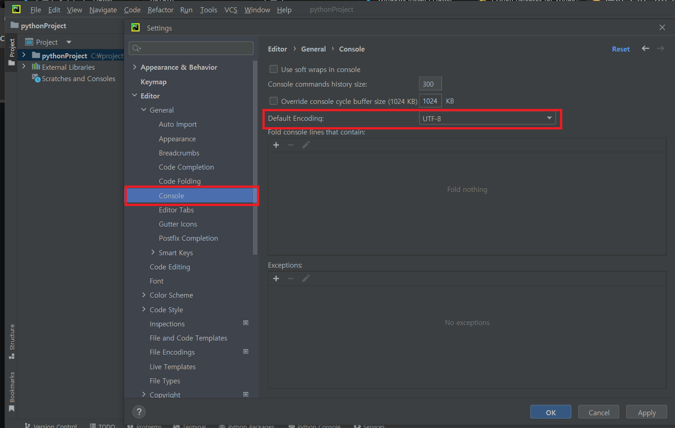Click the Settings dialog PyCharm icon

click(136, 27)
